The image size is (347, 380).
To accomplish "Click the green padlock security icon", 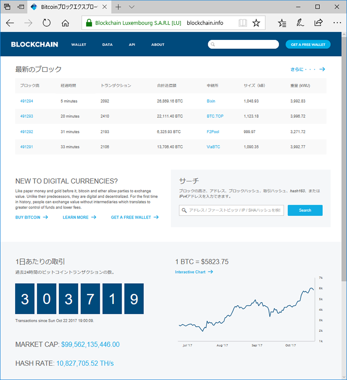I will click(89, 23).
